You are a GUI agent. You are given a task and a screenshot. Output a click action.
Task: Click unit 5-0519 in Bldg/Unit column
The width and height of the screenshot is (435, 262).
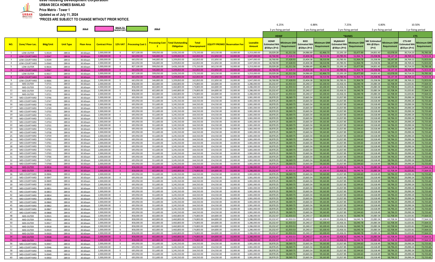tap(48, 52)
